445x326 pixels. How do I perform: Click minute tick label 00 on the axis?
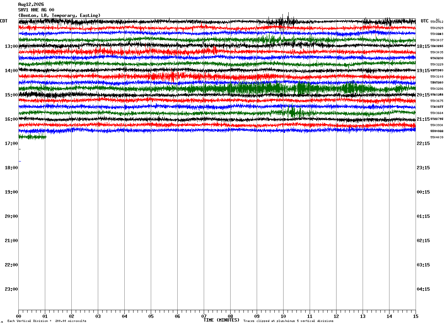pyautogui.click(x=18, y=316)
